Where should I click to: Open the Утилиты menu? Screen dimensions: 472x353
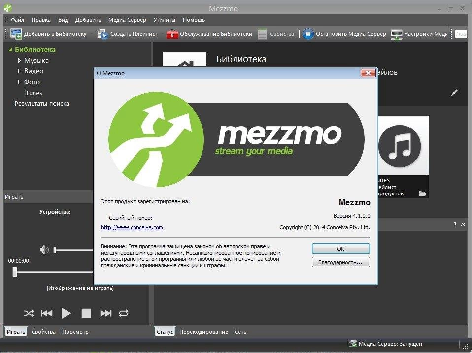[x=165, y=20]
